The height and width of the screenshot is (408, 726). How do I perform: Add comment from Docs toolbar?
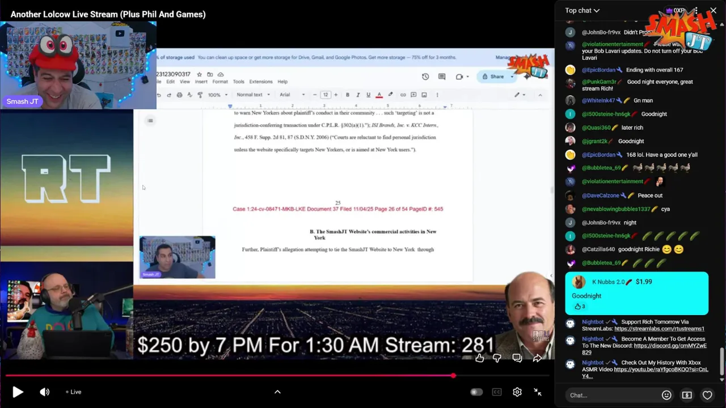coord(413,95)
